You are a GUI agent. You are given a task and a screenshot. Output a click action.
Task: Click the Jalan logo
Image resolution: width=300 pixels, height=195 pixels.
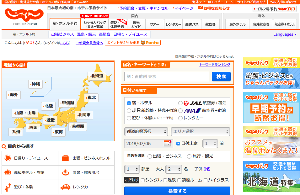(x=24, y=15)
